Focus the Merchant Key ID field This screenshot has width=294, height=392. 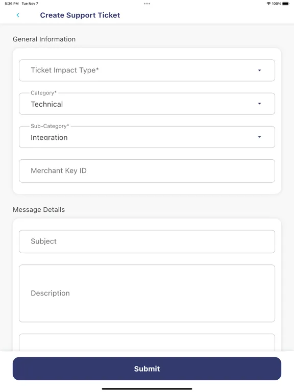point(147,171)
